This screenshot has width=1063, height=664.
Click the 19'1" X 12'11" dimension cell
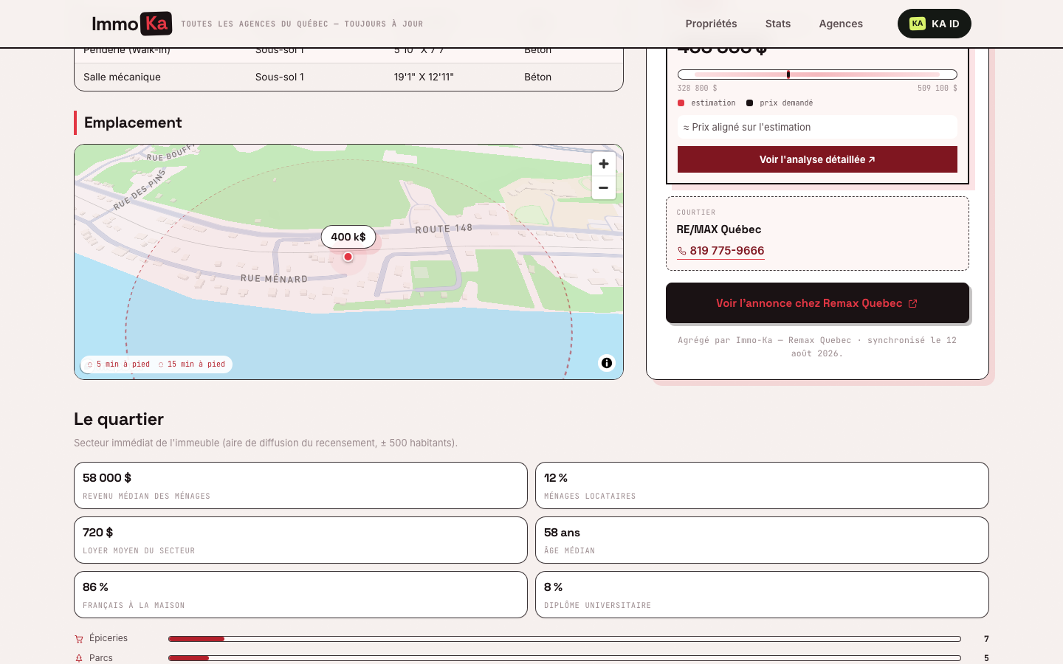424,77
